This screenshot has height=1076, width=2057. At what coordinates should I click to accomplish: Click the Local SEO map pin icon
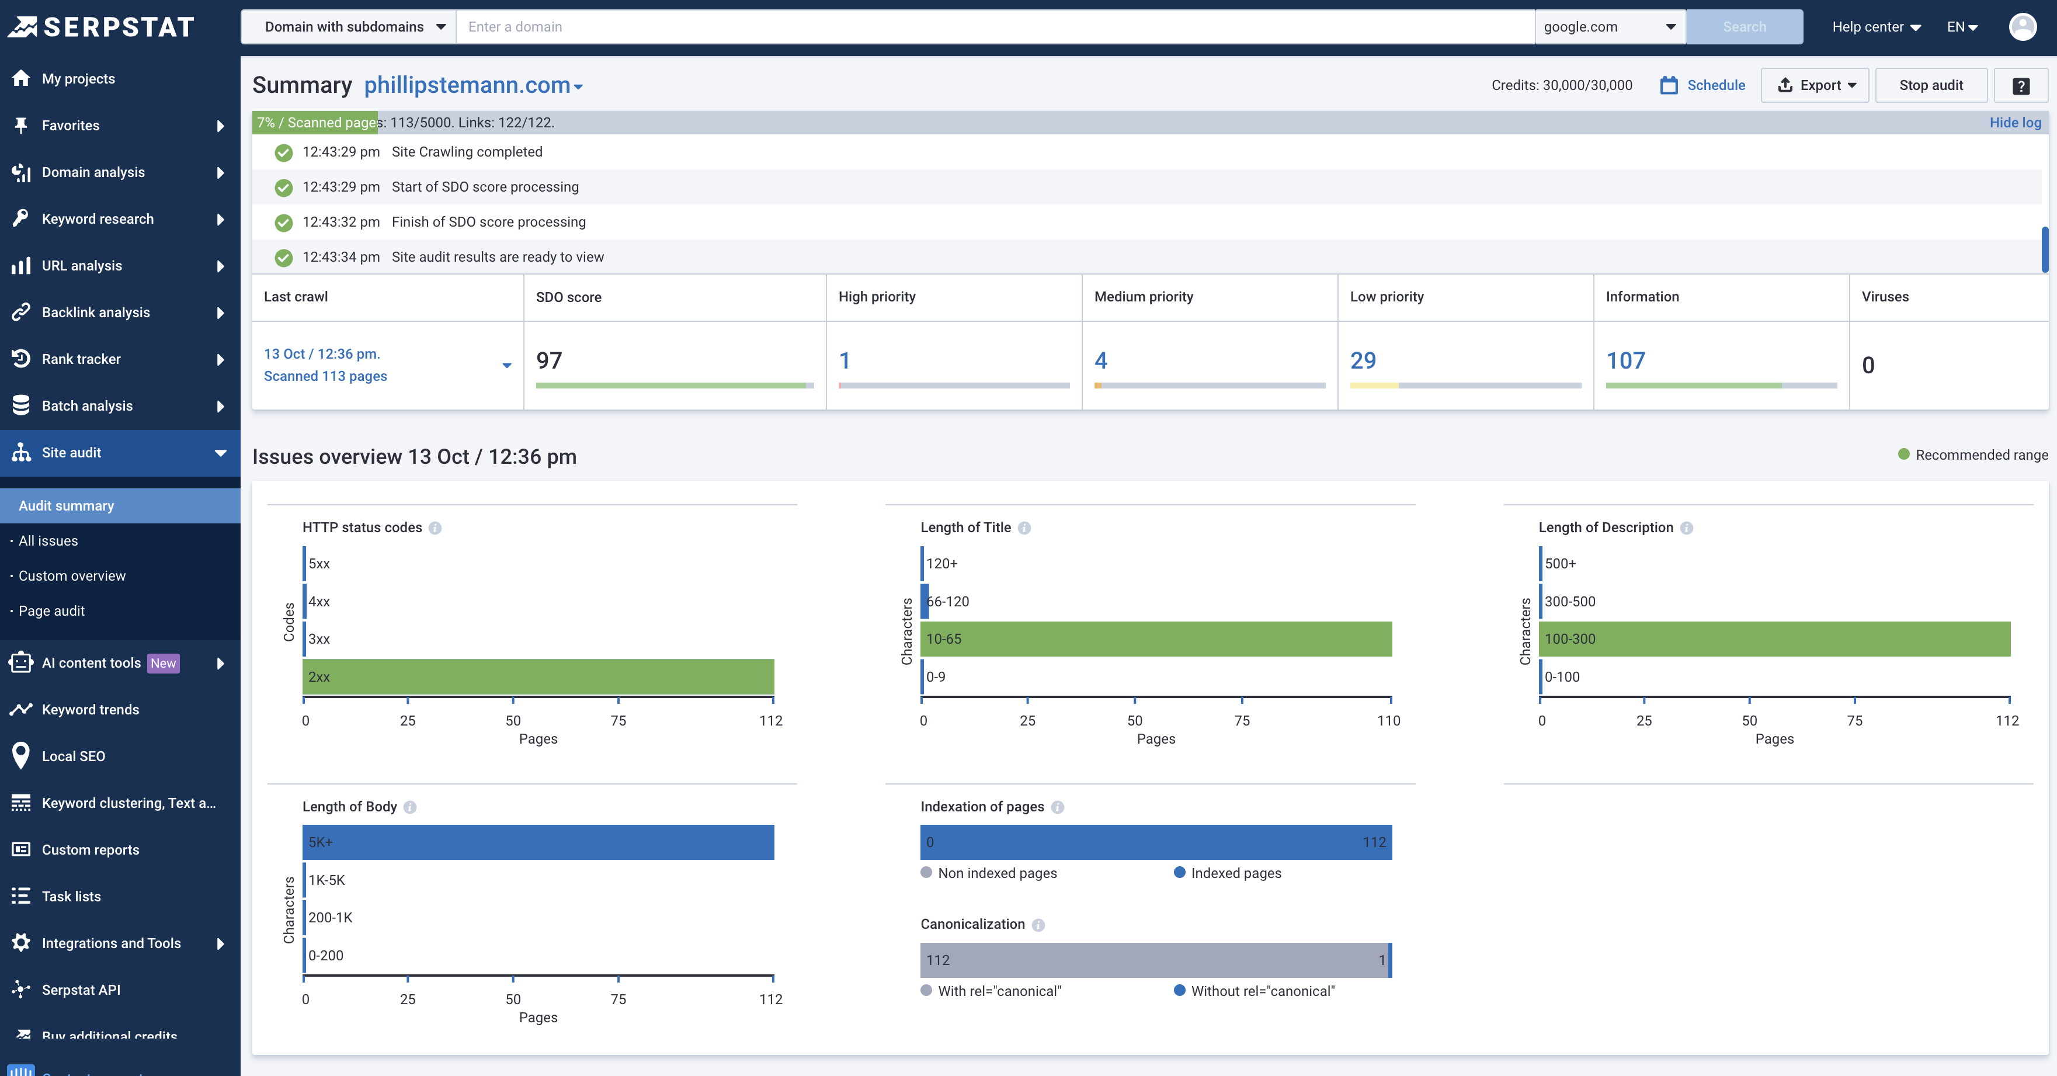point(21,756)
